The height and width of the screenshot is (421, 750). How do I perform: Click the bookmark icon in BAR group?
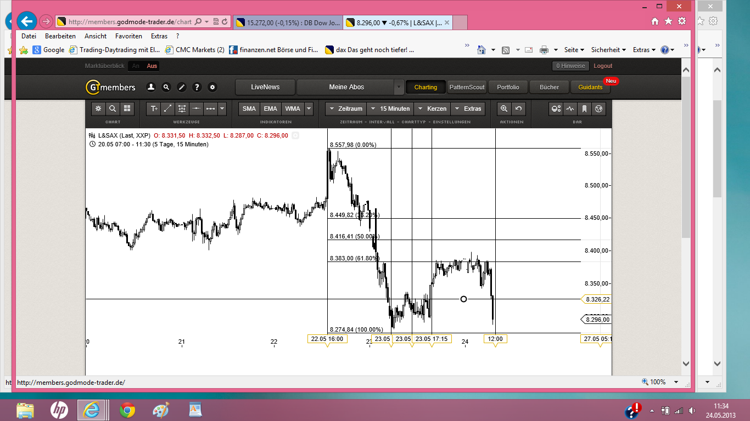click(x=584, y=109)
